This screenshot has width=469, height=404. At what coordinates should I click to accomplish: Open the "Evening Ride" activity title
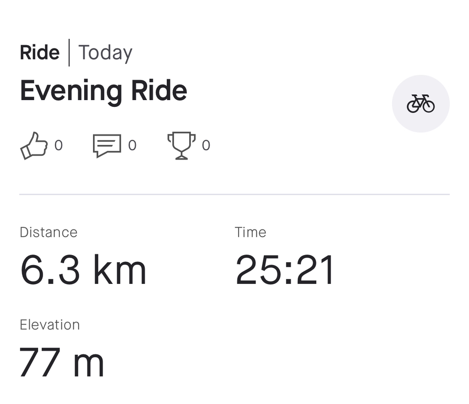[104, 90]
